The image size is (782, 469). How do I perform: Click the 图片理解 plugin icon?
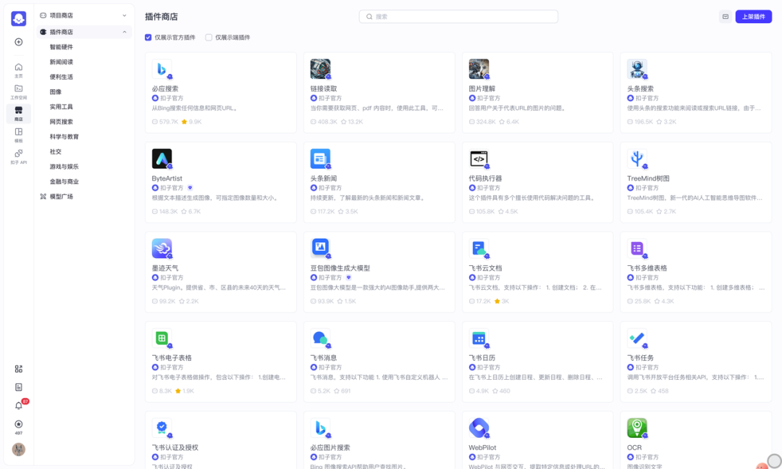(479, 69)
